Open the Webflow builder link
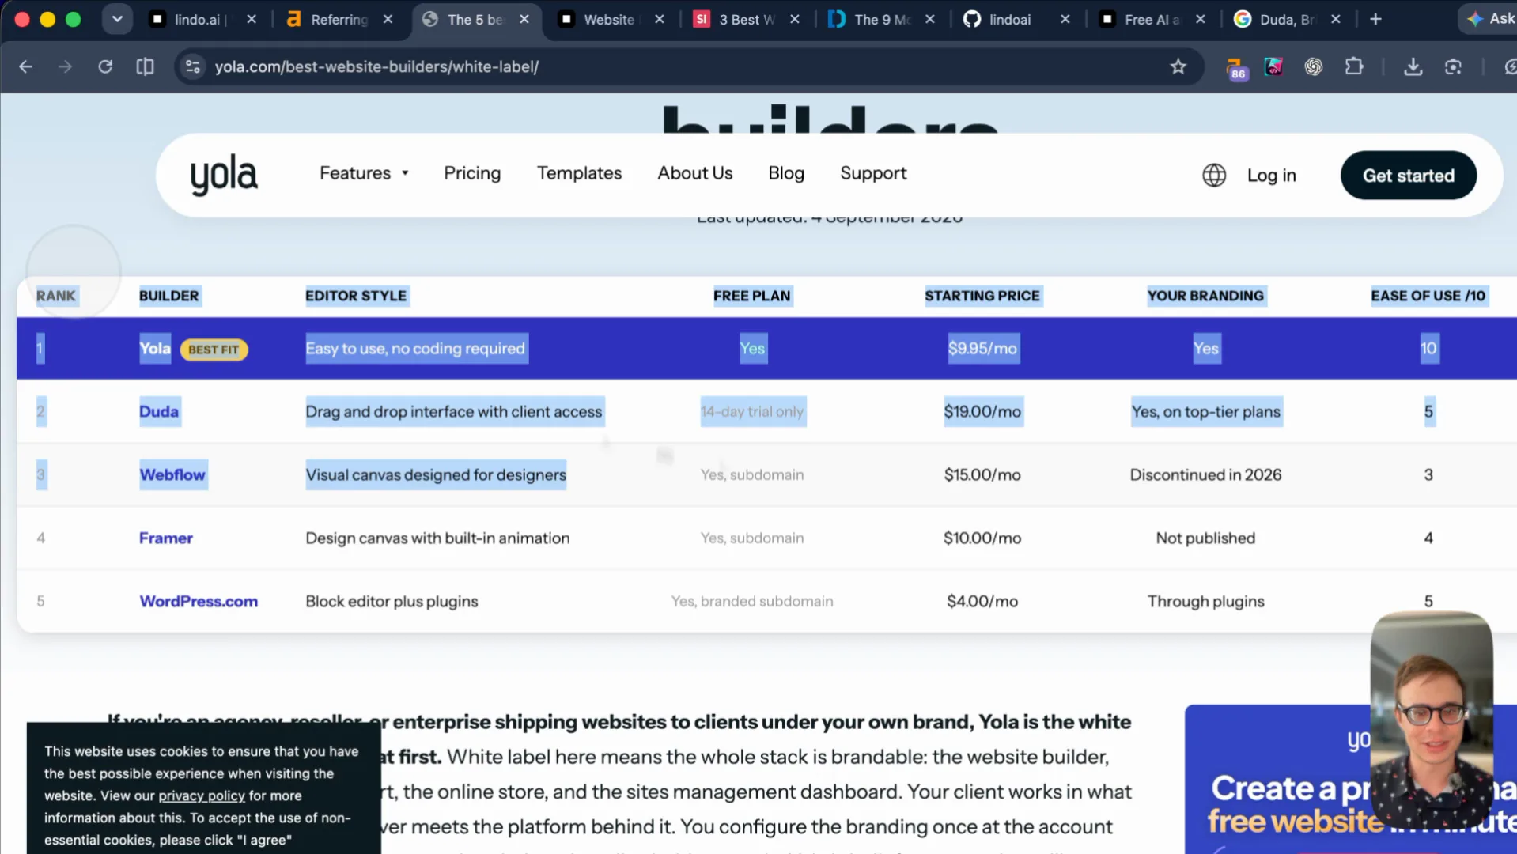 click(172, 474)
